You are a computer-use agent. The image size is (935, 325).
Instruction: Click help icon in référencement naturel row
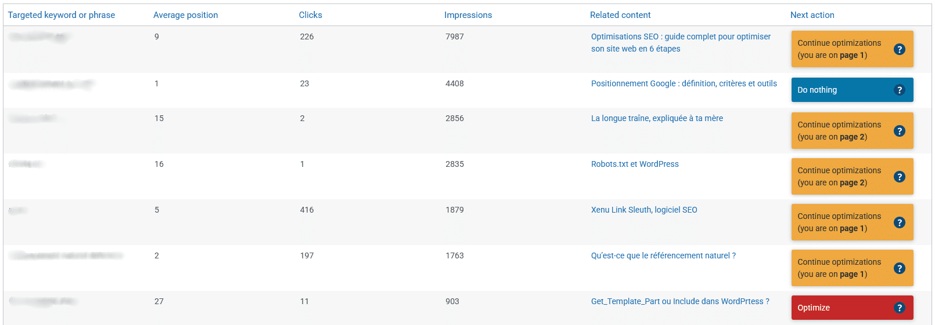pos(899,268)
